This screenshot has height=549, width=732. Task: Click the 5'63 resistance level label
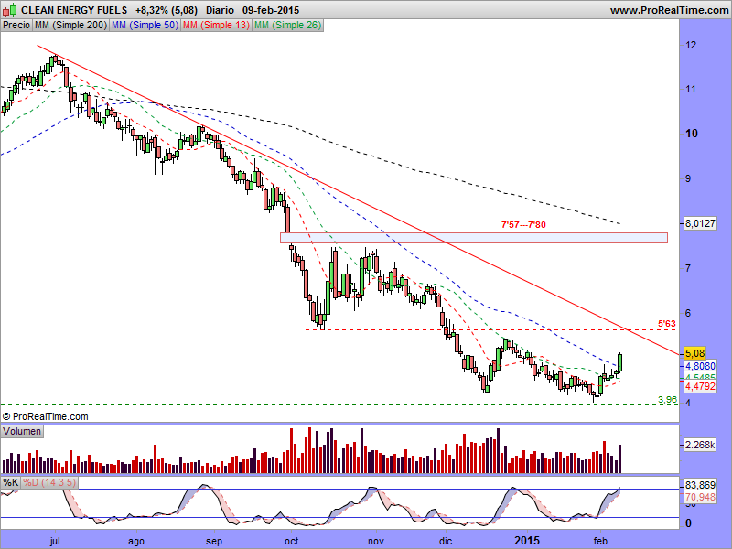pos(667,324)
